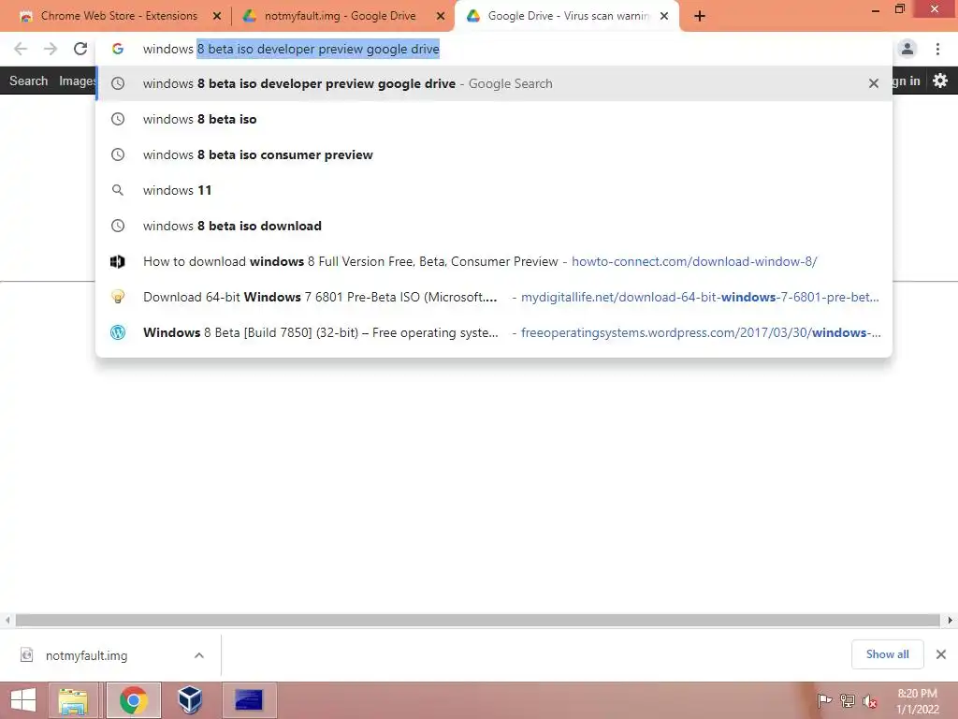The image size is (958, 719).
Task: Open the freeoperatingsystems.wordpress.com Windows 8 Beta suggestion
Action: 494,332
